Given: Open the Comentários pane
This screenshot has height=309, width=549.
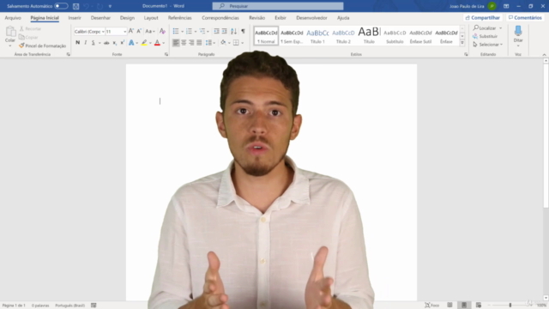Looking at the screenshot, I should tap(525, 17).
